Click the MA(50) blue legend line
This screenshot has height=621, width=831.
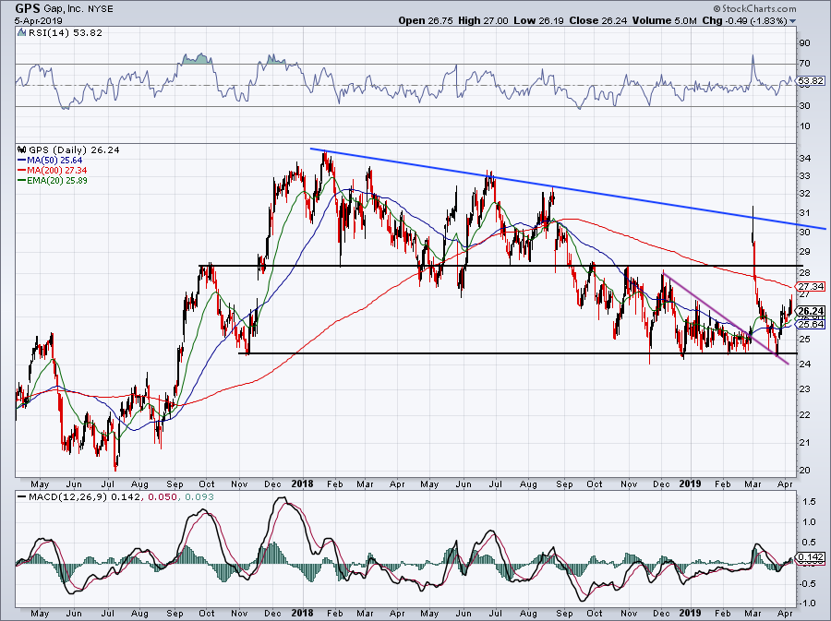point(22,160)
